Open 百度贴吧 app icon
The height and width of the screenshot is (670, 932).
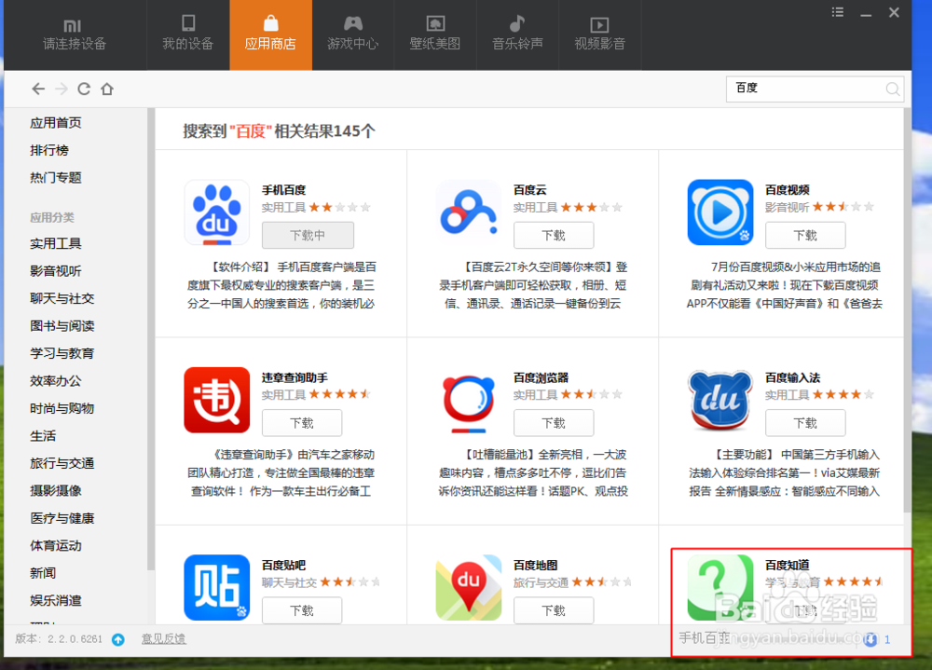coord(217,587)
